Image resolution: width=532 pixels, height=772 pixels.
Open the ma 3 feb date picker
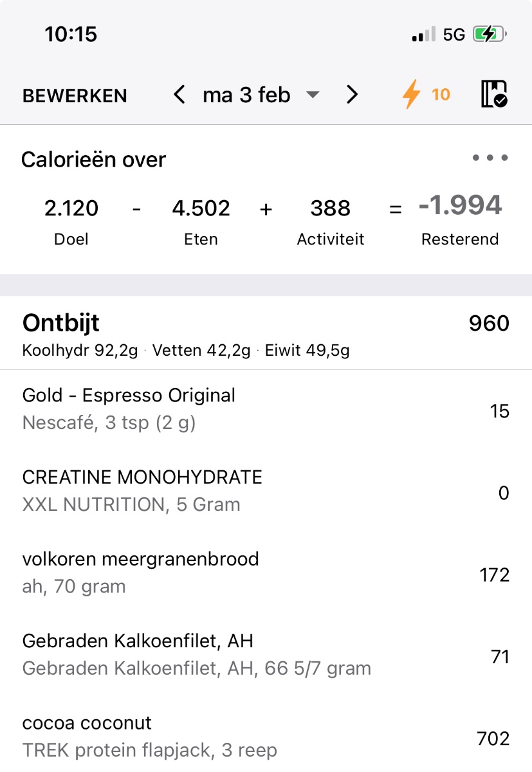pos(246,95)
